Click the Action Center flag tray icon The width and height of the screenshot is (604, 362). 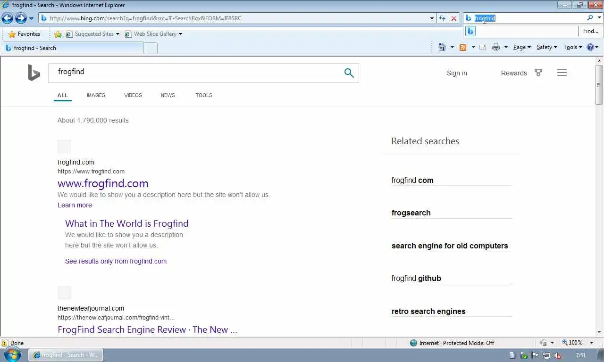[x=535, y=355]
